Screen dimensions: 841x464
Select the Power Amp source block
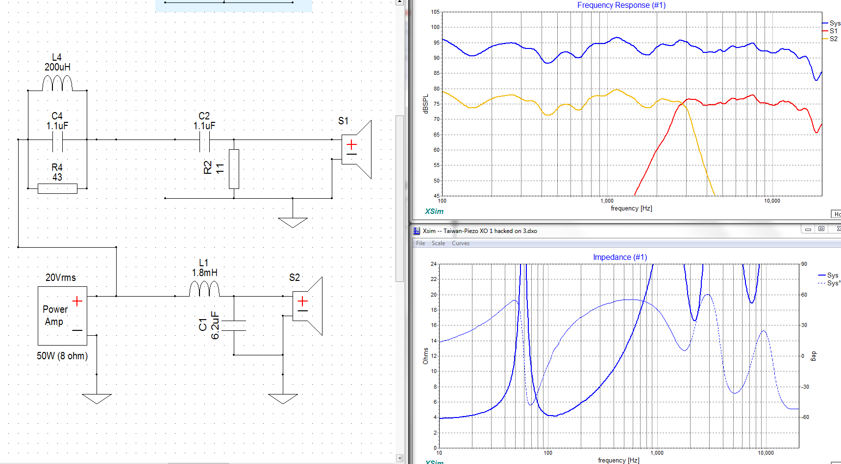click(x=62, y=316)
